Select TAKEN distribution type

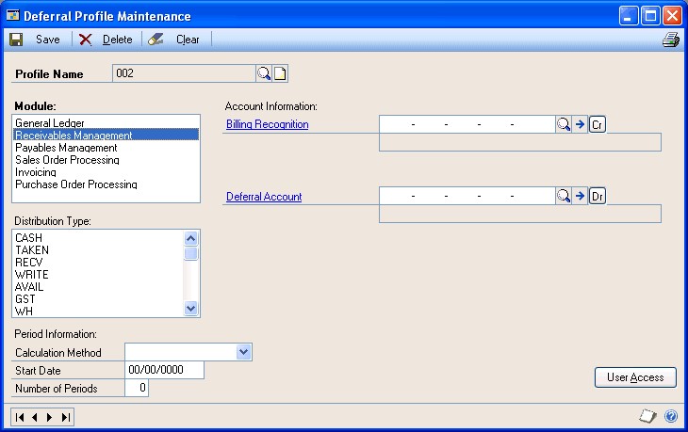(98, 250)
